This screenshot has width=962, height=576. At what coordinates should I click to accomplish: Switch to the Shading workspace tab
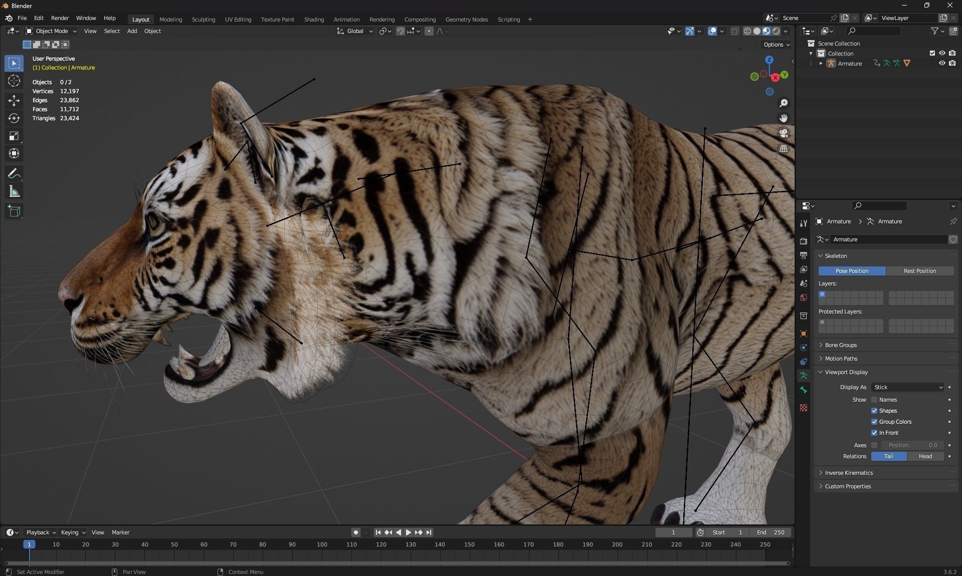(314, 20)
